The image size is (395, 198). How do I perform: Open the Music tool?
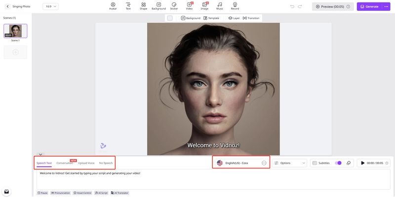220,6
